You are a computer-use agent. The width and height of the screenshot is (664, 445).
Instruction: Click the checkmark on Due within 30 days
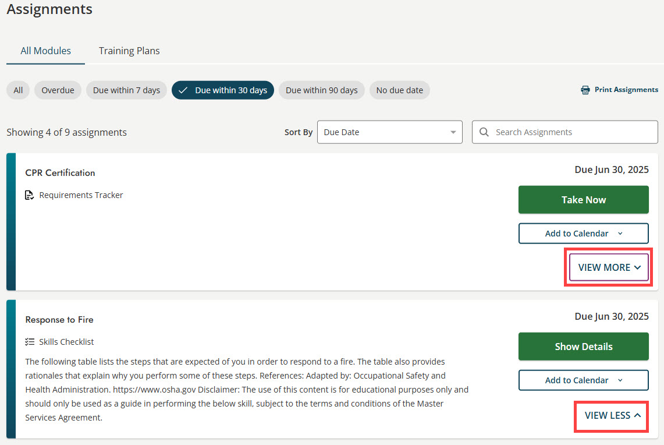click(184, 90)
